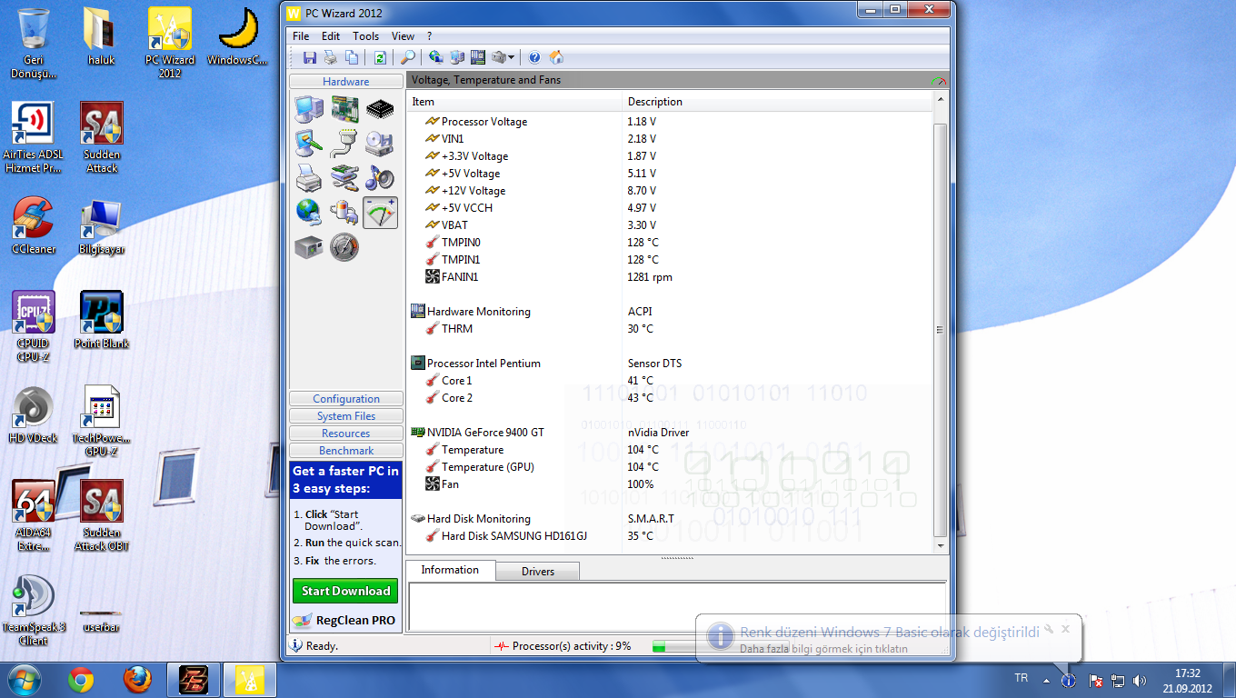
Task: Open the toolbox dropdown arrow in toolbar
Action: click(511, 57)
